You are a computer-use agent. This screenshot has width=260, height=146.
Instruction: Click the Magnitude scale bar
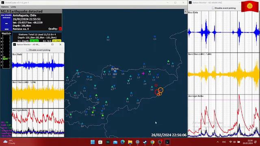click(6, 52)
